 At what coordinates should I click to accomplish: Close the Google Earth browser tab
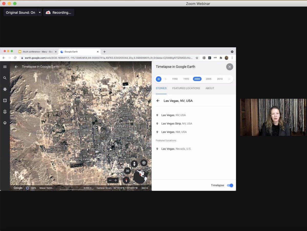[98, 52]
